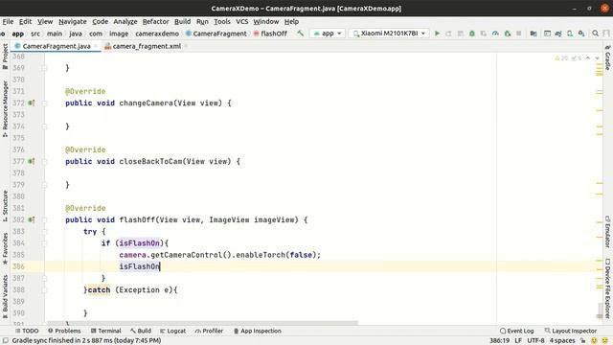The width and height of the screenshot is (613, 345).
Task: Open the File menu
Action: [x=8, y=21]
